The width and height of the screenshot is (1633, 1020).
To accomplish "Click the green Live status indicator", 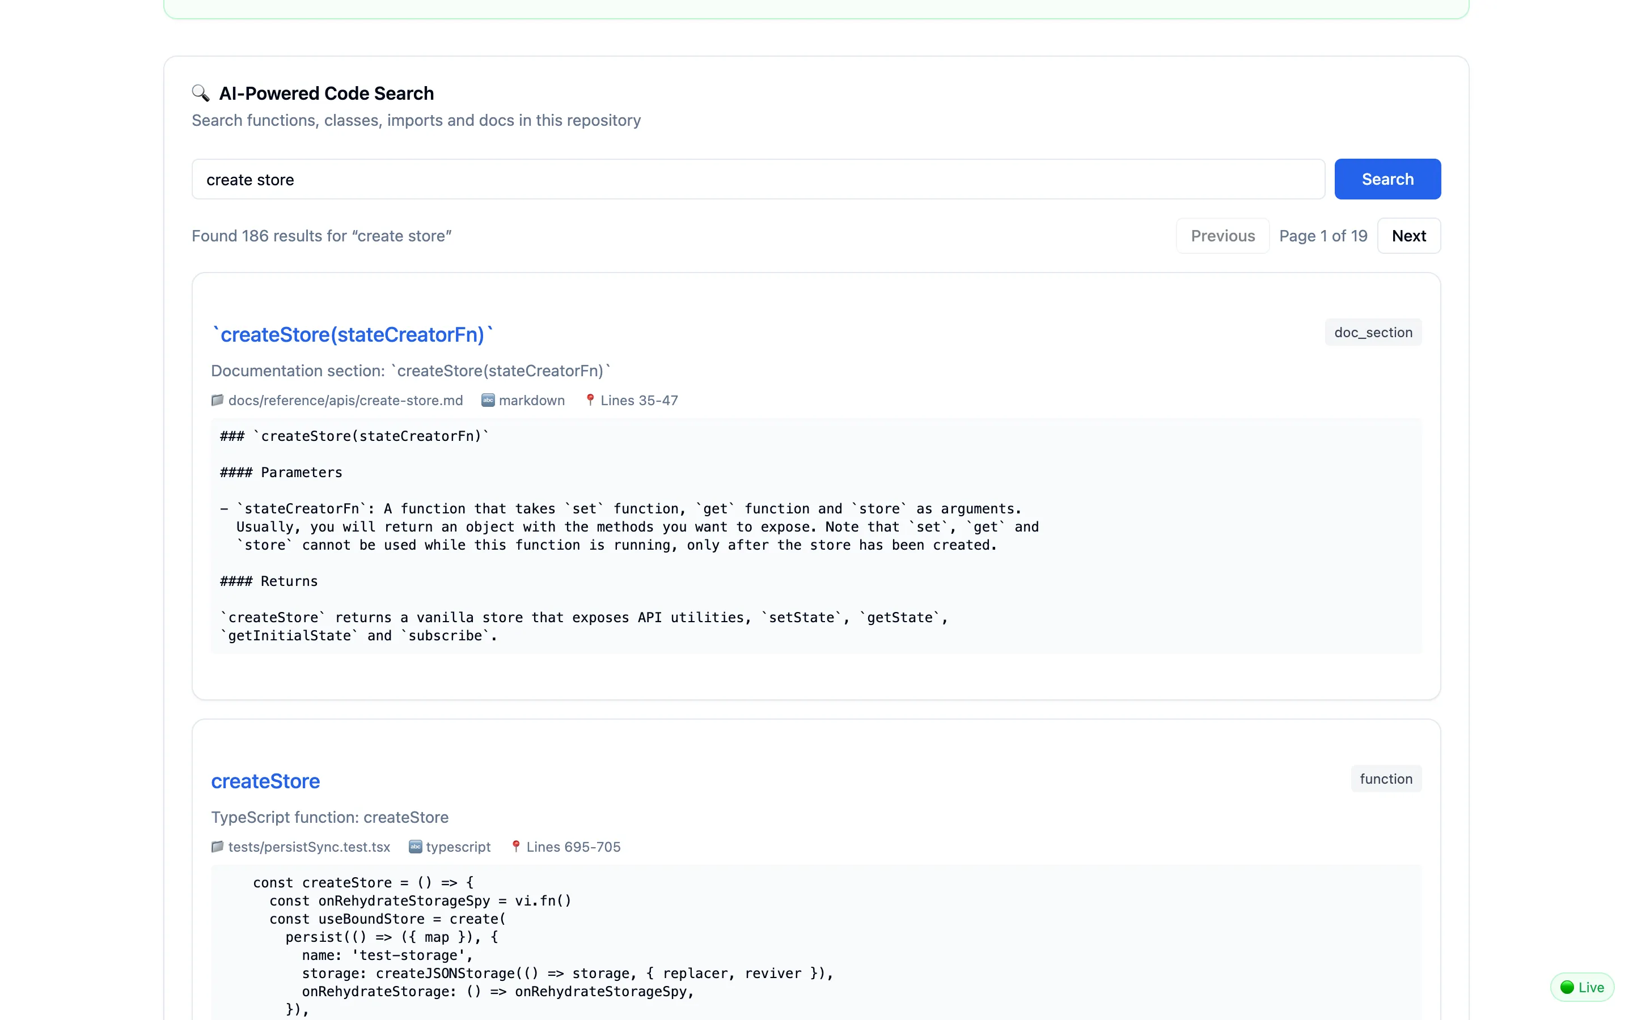I will [1582, 987].
